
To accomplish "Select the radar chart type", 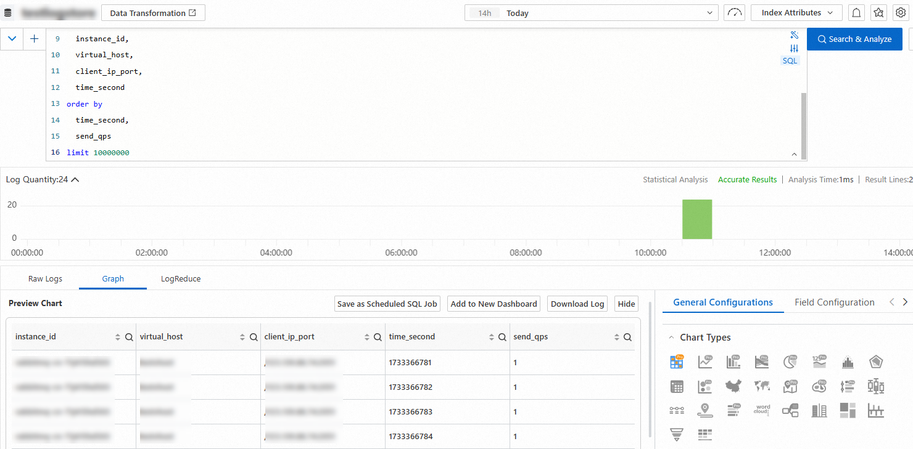I will point(876,362).
